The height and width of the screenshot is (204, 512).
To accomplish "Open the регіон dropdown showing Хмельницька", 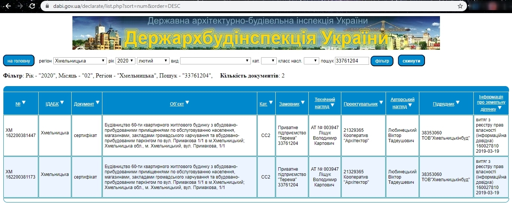I will click(x=80, y=61).
